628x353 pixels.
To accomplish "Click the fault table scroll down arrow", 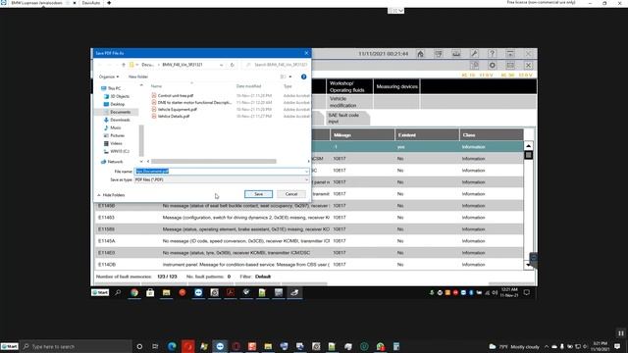I will click(x=528, y=265).
